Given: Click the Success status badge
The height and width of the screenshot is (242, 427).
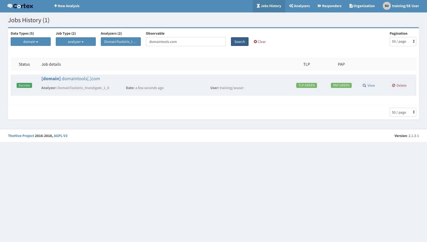Looking at the screenshot, I should click(x=24, y=85).
